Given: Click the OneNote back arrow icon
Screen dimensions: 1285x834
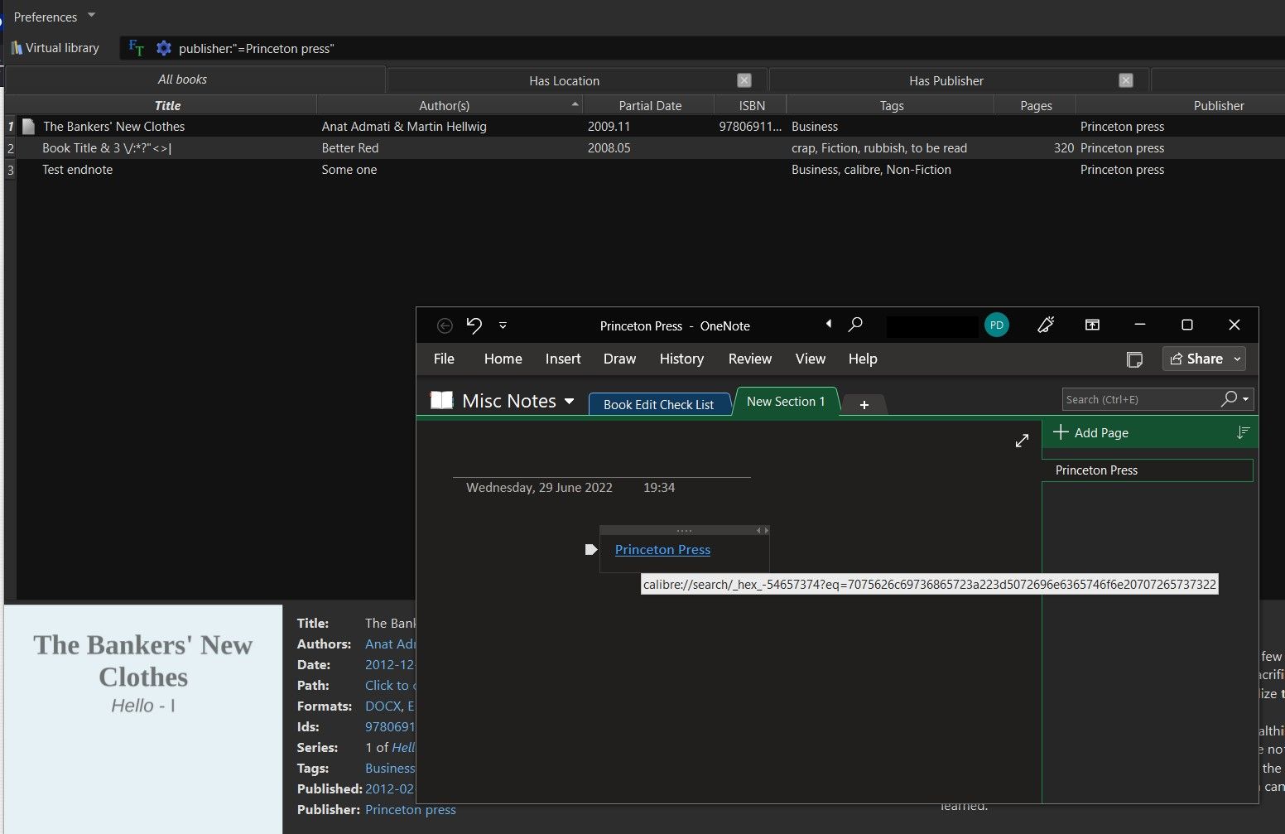Looking at the screenshot, I should pyautogui.click(x=445, y=325).
